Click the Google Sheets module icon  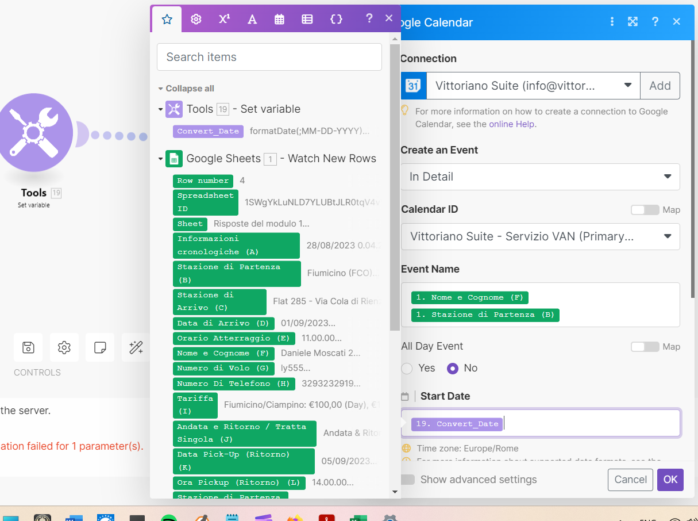pyautogui.click(x=174, y=159)
